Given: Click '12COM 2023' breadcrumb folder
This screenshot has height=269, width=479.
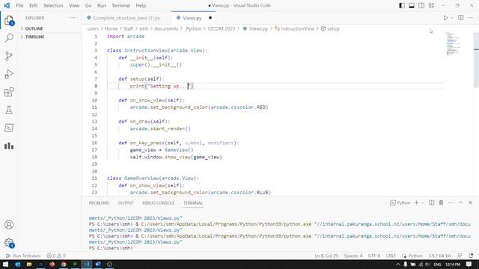Looking at the screenshot, I should 222,28.
